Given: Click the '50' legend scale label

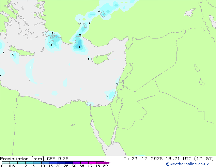Looking at the screenshot, I should (105, 166).
